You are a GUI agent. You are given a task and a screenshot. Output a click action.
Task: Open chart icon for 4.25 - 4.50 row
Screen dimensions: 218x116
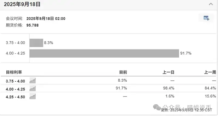[32, 96]
